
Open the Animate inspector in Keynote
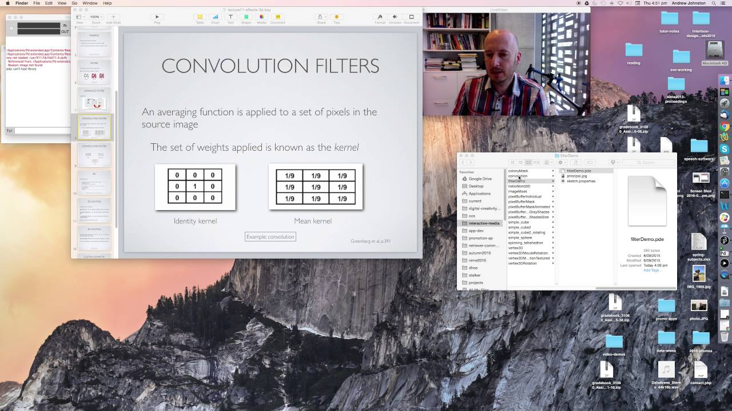395,18
